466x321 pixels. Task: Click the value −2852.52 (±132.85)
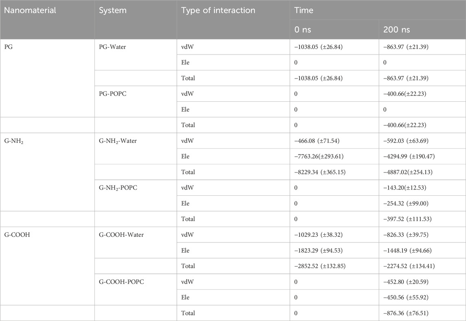[320, 266]
